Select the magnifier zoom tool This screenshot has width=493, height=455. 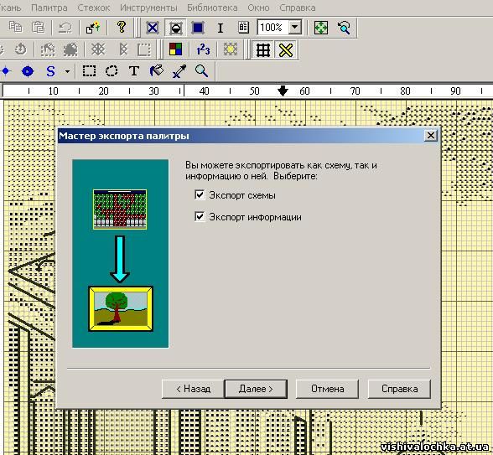201,71
